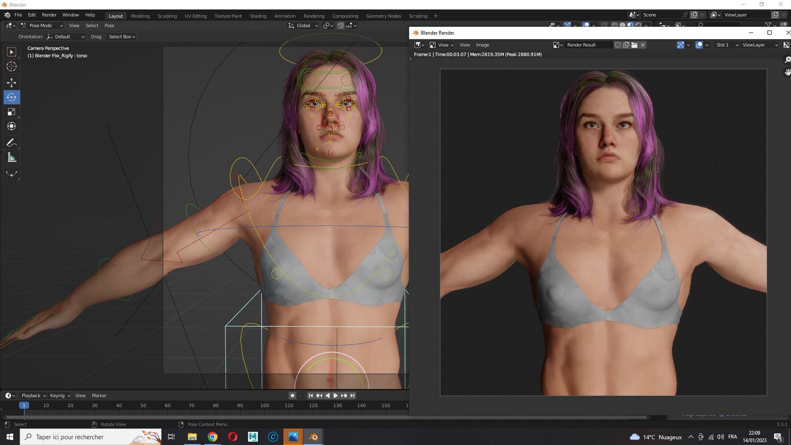Open Opera browser from taskbar
This screenshot has height=445, width=791.
[x=232, y=437]
